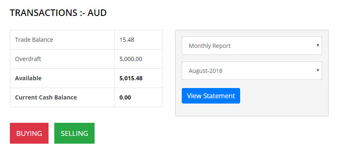338x158 pixels.
Task: Open the August-2018 period dropdown
Action: 252,71
